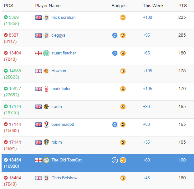This screenshot has height=189, width=194.
Task: Click the orange number 3 badge for Howson
Action: 123,71
